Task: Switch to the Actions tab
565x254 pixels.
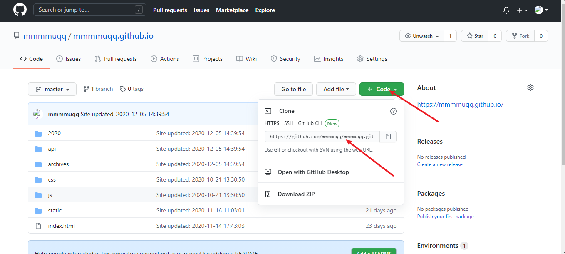Action: pos(165,59)
